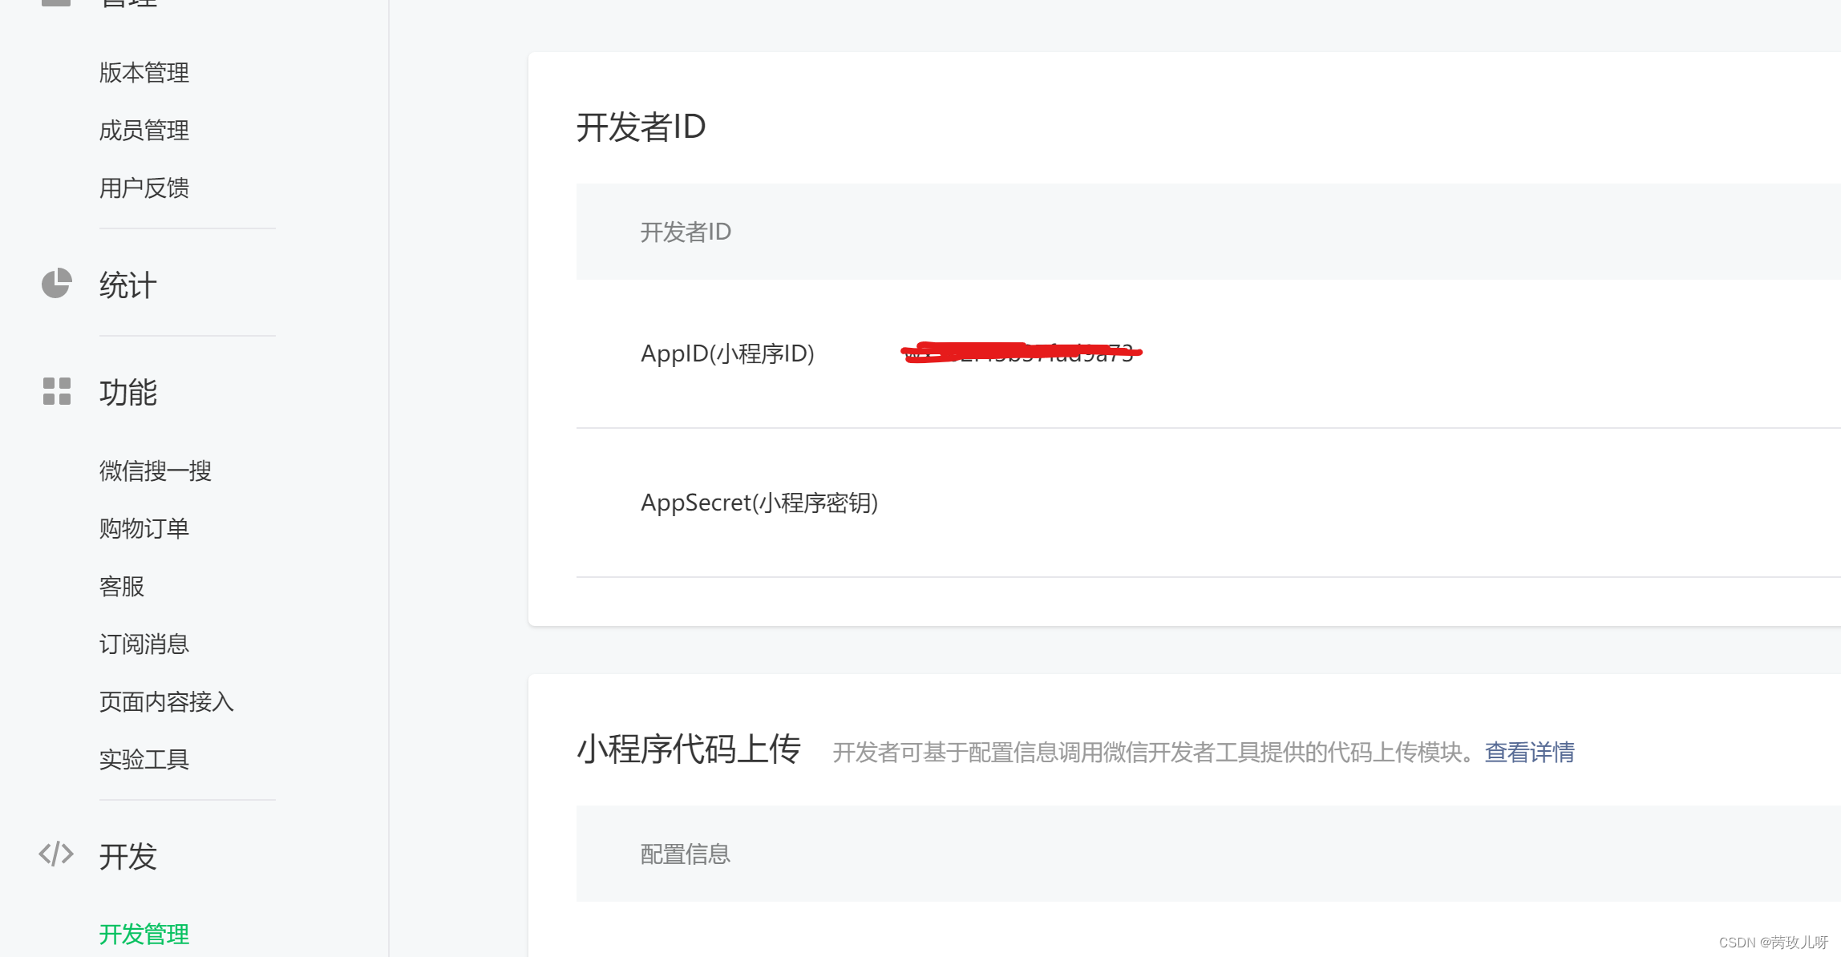This screenshot has width=1841, height=957.
Task: Click the AppID(小程序ID) label
Action: 727,353
